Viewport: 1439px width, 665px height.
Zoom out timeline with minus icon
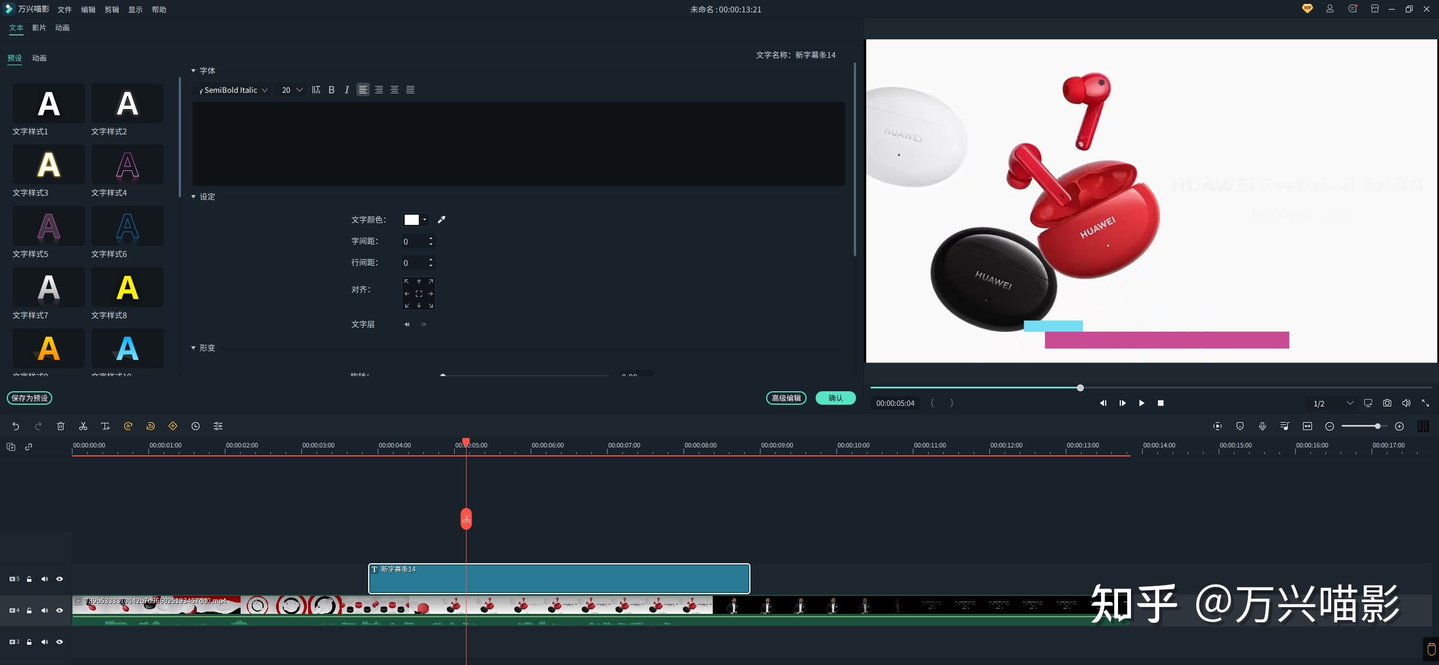(1329, 426)
